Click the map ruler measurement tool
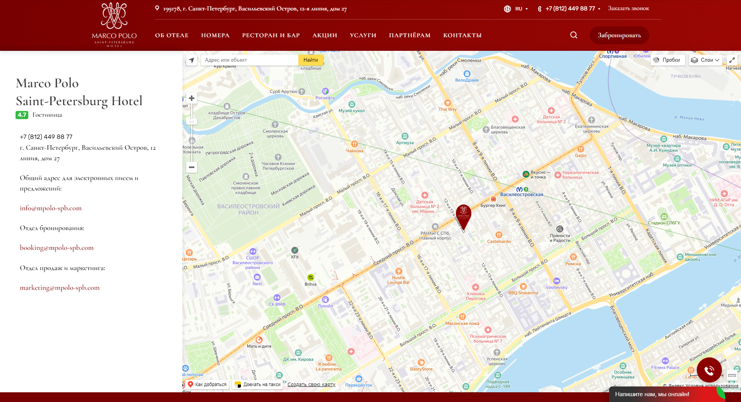 [x=732, y=375]
